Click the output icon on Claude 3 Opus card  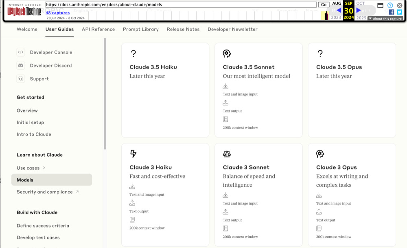(319, 212)
